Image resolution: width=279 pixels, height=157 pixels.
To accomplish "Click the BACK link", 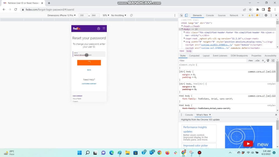I will point(89,70).
